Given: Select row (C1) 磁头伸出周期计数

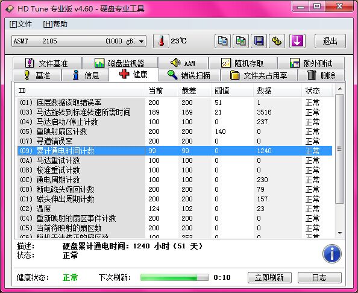Looking at the screenshot, I should coord(175,199).
